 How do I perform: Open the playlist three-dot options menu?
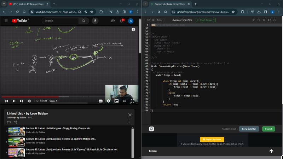coord(130,122)
